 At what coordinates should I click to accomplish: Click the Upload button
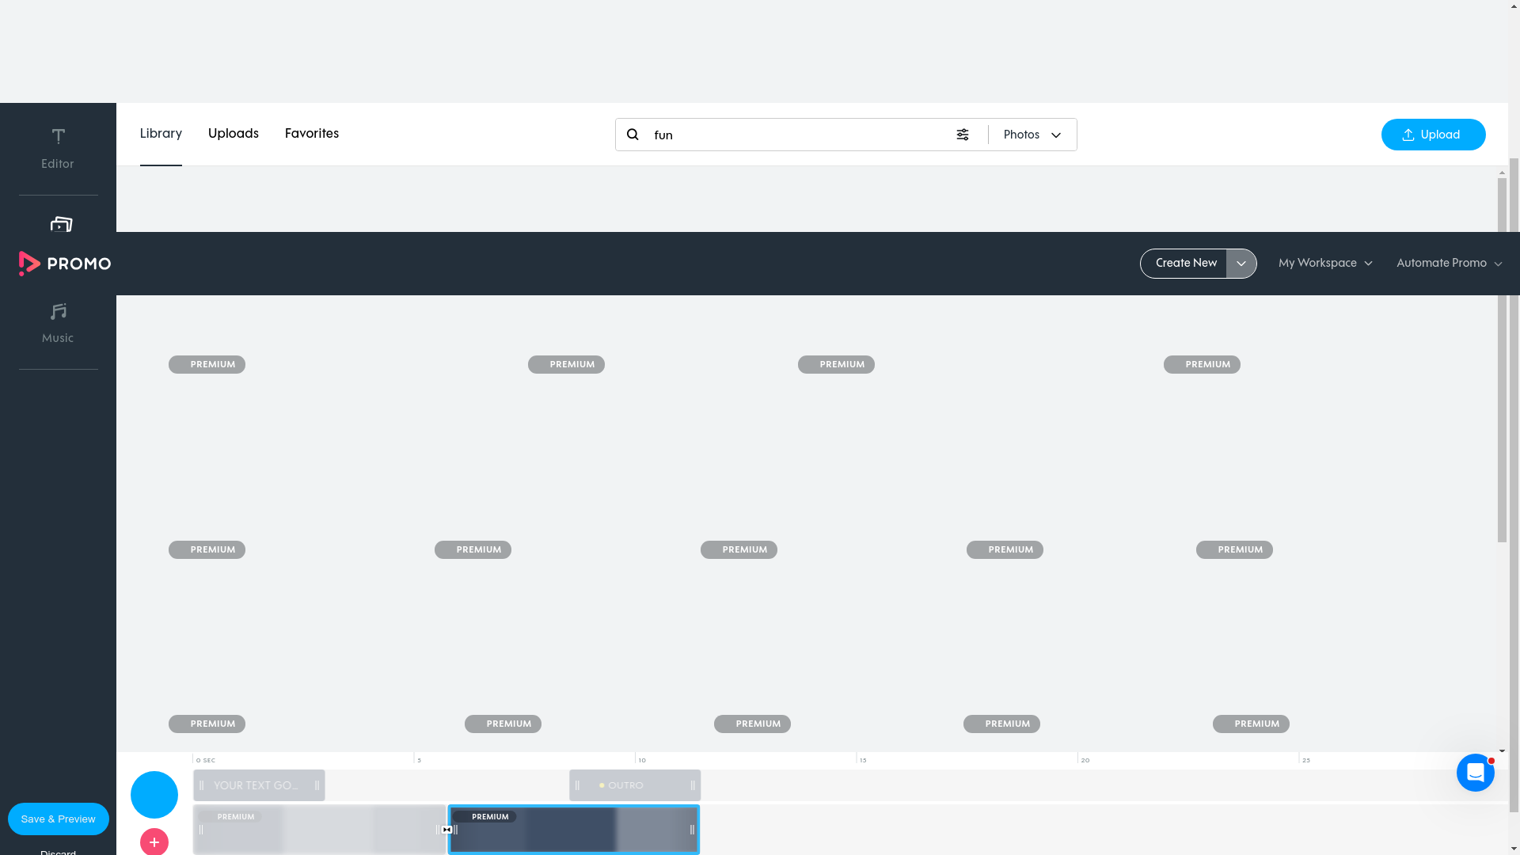(1433, 135)
